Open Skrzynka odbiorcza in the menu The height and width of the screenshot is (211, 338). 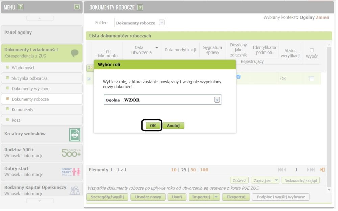point(29,78)
